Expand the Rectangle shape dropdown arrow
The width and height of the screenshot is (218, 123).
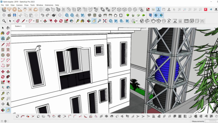[x=41, y=21]
